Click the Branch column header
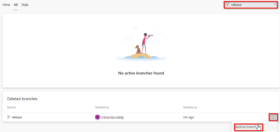 [x=11, y=108]
